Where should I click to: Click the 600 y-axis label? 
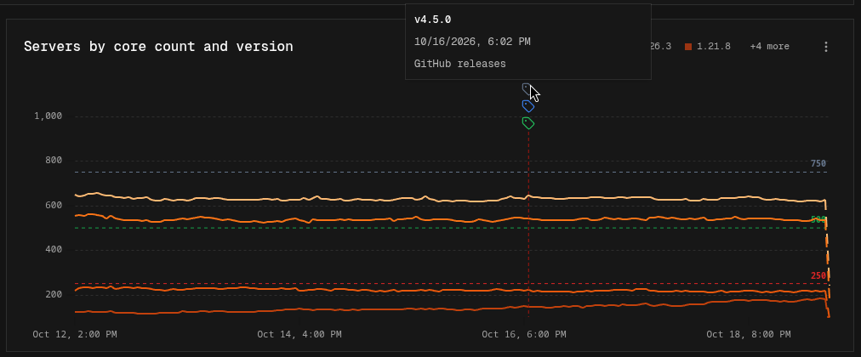point(54,205)
